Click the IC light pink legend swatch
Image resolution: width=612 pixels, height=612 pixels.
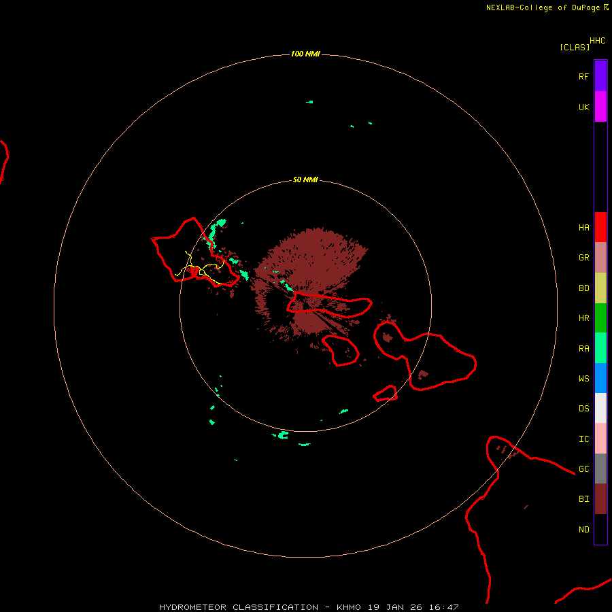point(600,439)
